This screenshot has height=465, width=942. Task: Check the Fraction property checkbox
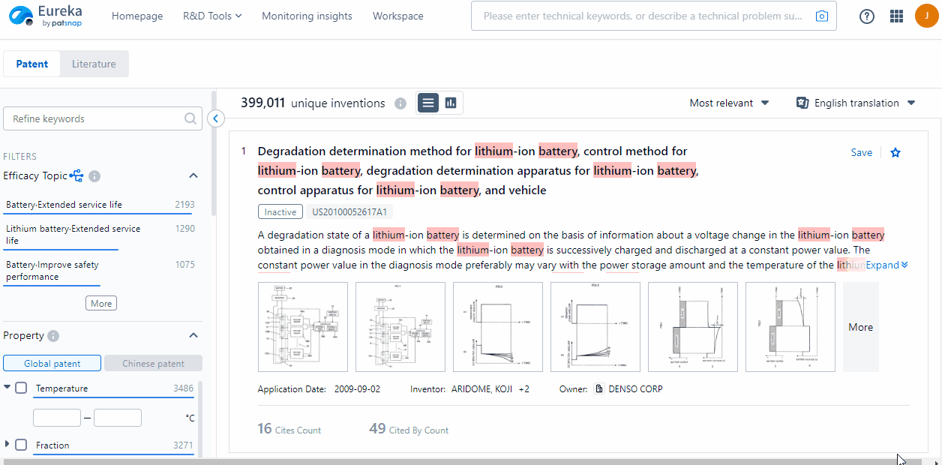click(21, 445)
